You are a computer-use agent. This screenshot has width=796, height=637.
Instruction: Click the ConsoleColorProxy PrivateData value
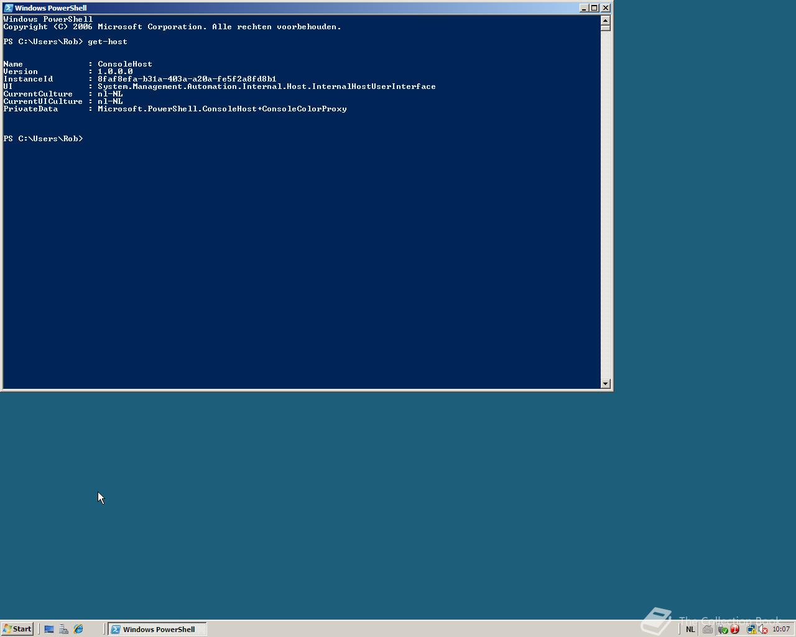click(222, 109)
